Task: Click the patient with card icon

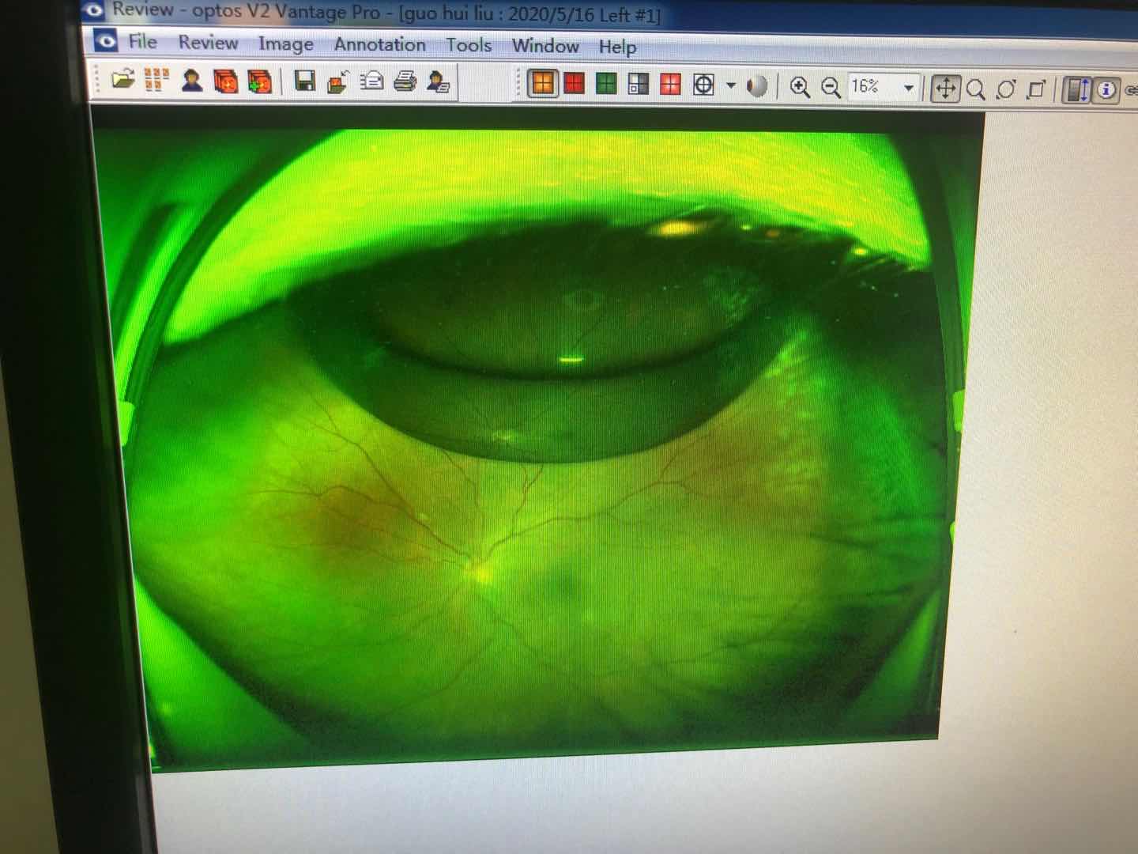Action: click(438, 82)
